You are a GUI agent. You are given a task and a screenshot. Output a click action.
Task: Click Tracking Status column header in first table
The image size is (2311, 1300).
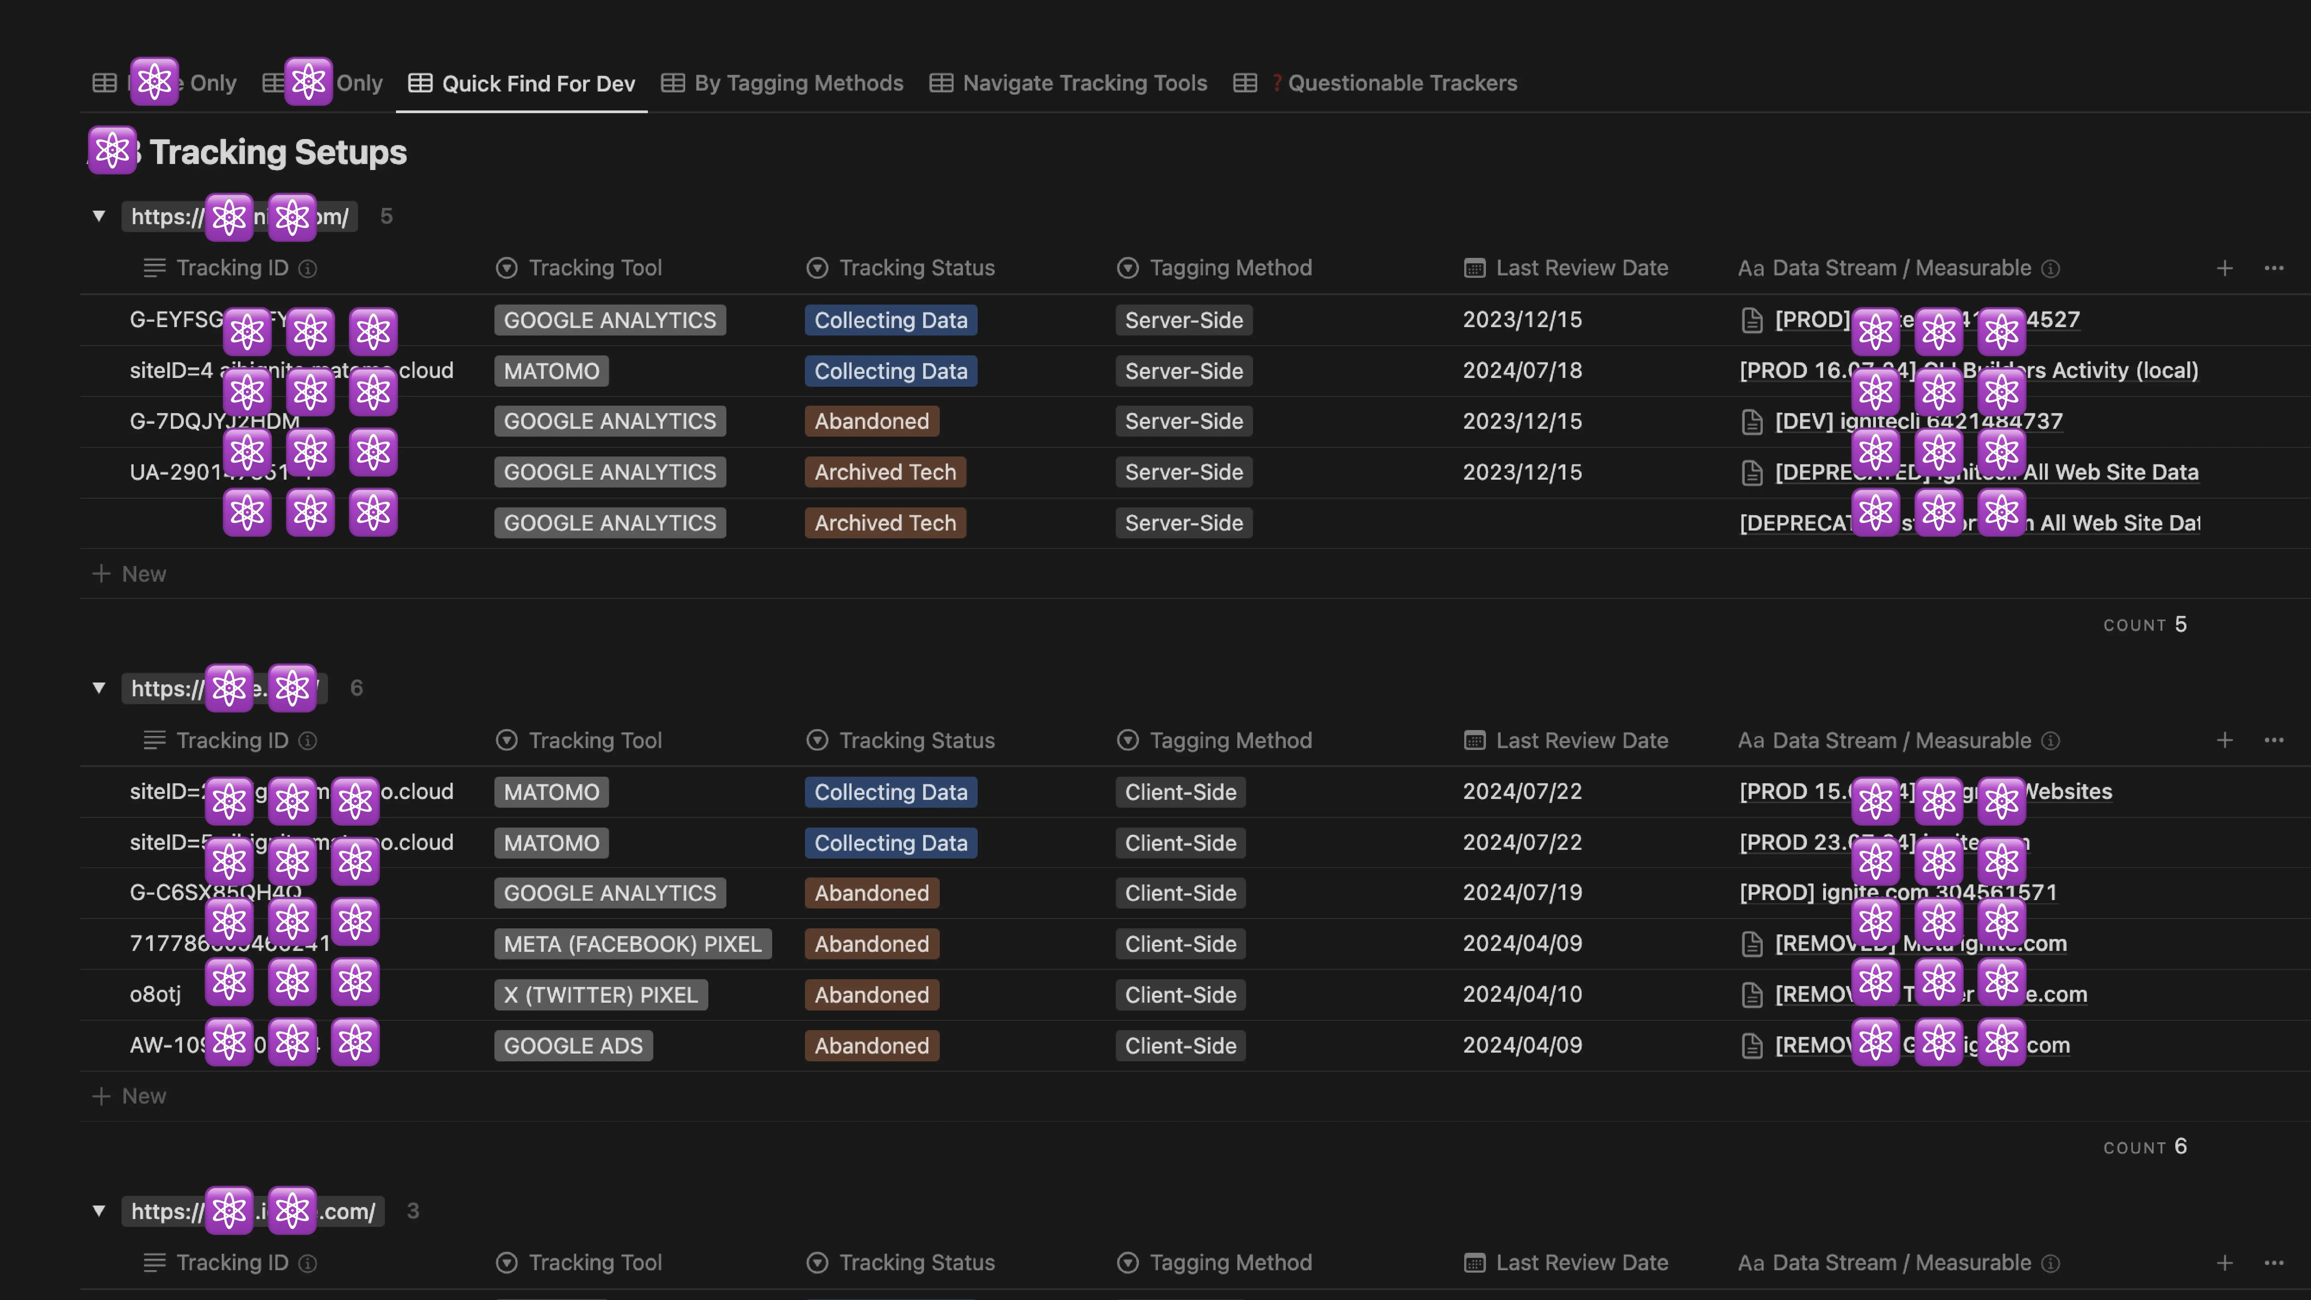(x=901, y=268)
